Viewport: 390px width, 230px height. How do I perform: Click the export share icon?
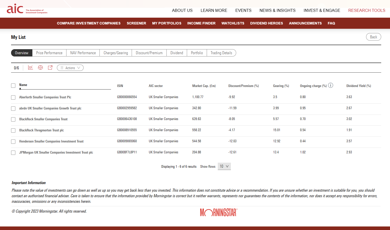click(x=50, y=68)
